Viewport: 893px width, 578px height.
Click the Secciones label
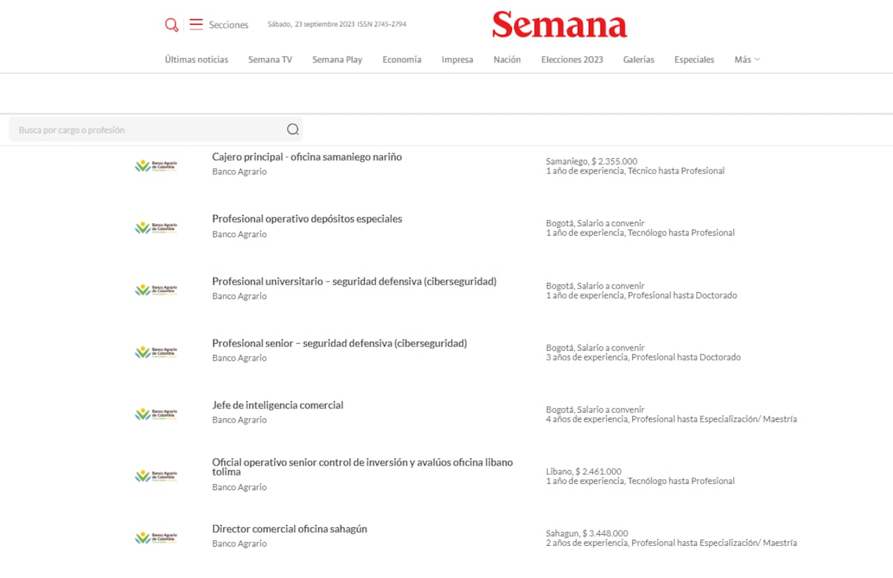229,25
